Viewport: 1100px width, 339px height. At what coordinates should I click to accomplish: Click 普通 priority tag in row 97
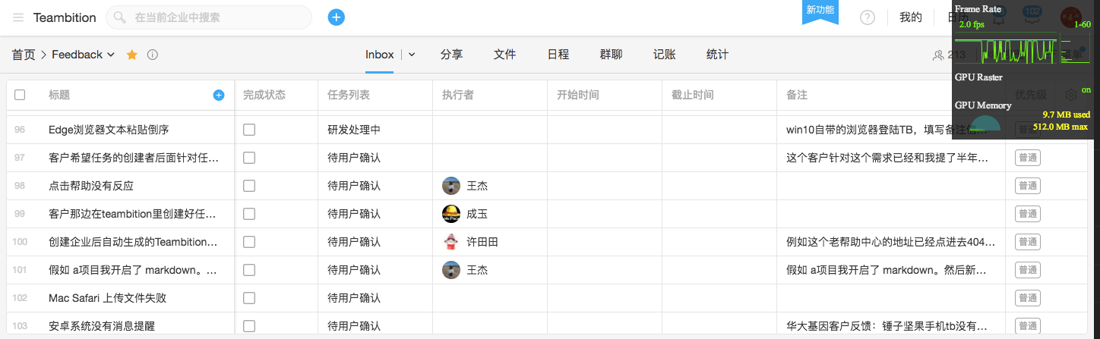point(1027,158)
